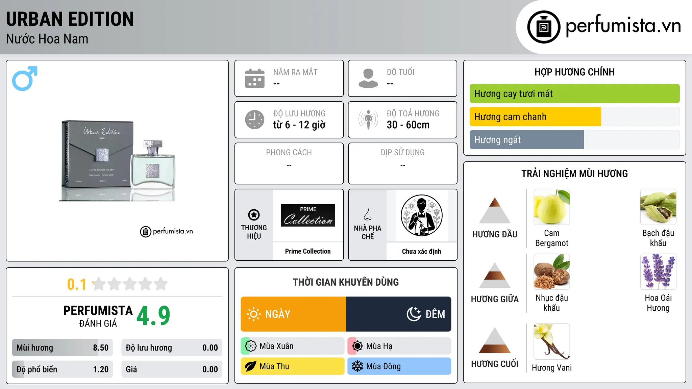Click the person icon beside ĐỘ TUỔI

[x=368, y=78]
